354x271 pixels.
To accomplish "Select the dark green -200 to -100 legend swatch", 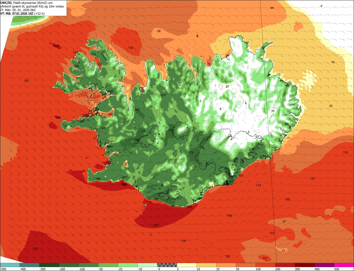I will click(x=69, y=265).
